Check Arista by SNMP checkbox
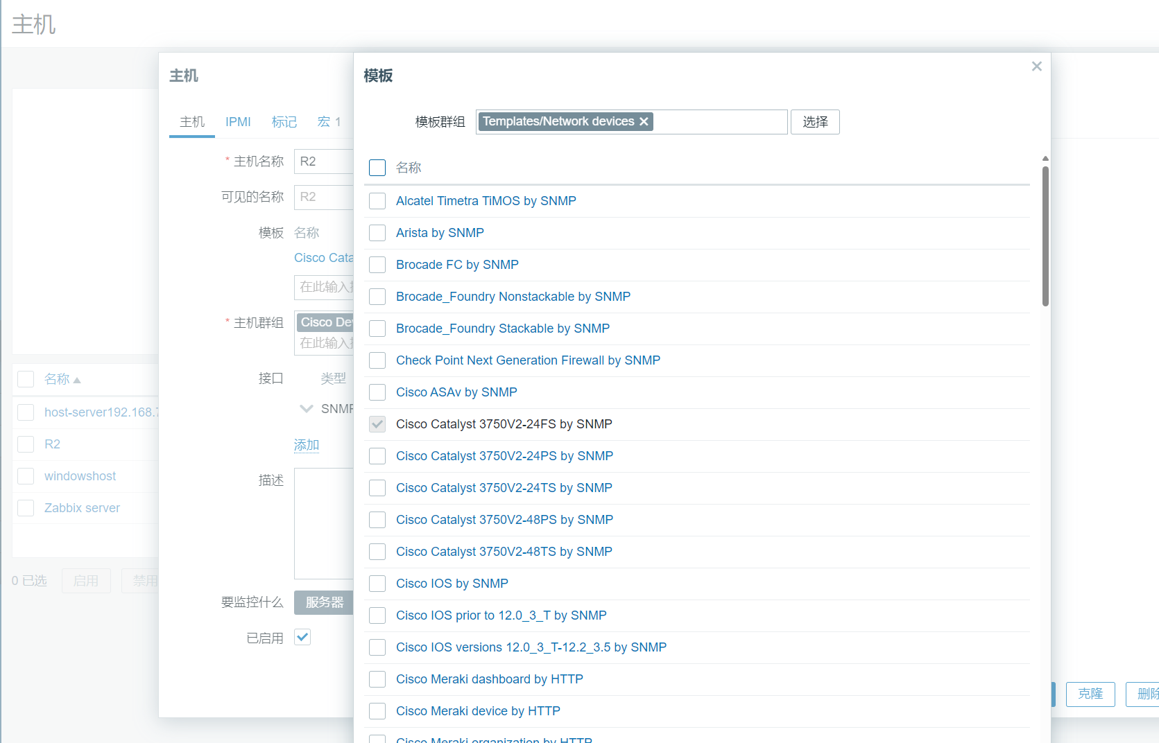This screenshot has height=743, width=1159. point(377,233)
